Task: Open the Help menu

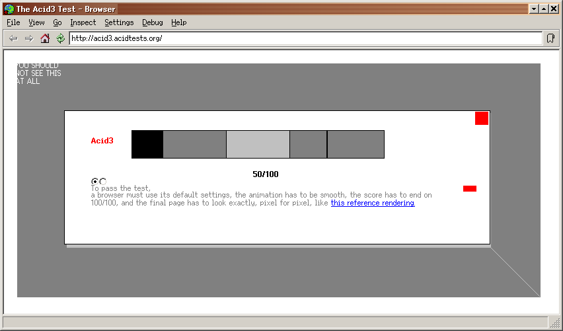Action: click(179, 22)
